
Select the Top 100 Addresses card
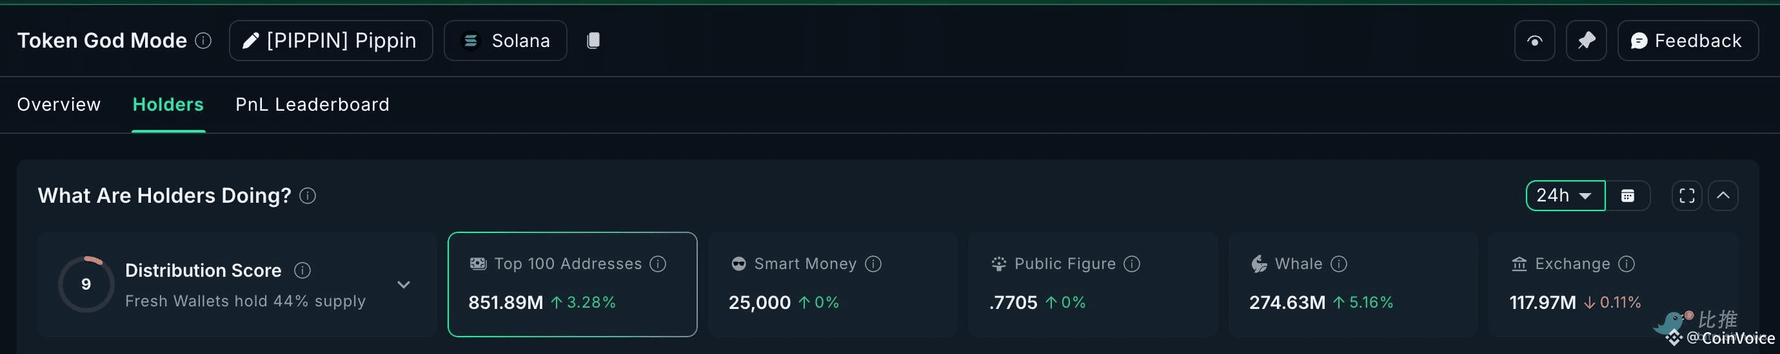click(572, 284)
